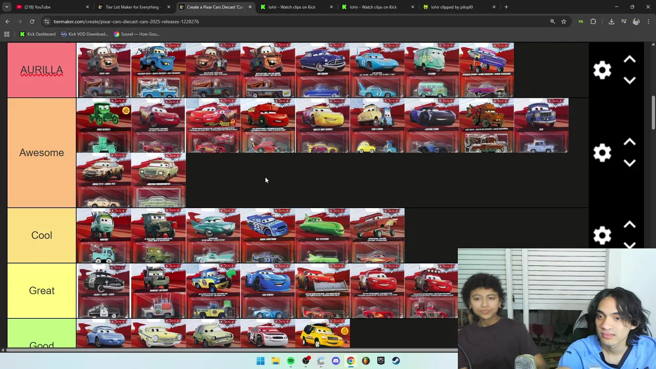
Task: Edit the Awesome tier label
Action: pos(42,153)
